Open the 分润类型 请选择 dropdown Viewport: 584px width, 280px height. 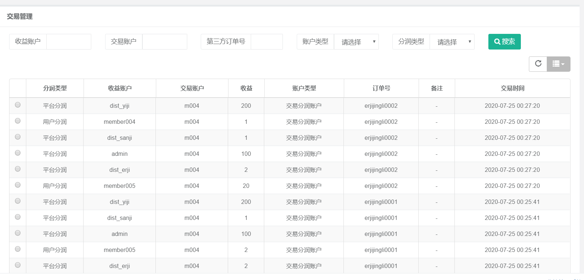452,42
